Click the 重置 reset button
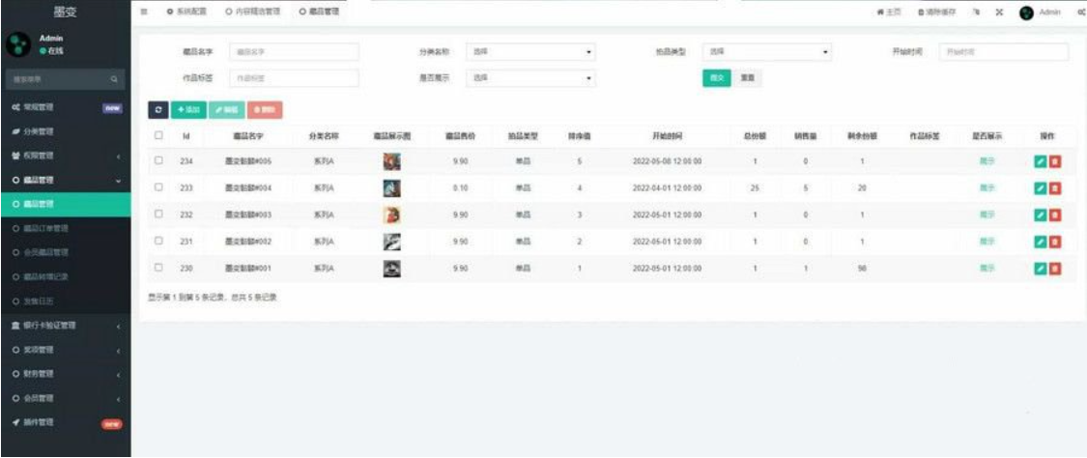Image resolution: width=1087 pixels, height=458 pixels. point(747,78)
